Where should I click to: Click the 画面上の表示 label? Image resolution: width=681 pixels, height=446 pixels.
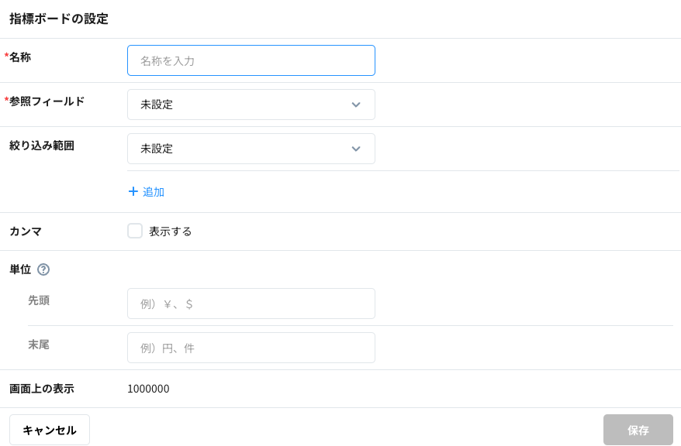[x=42, y=389]
